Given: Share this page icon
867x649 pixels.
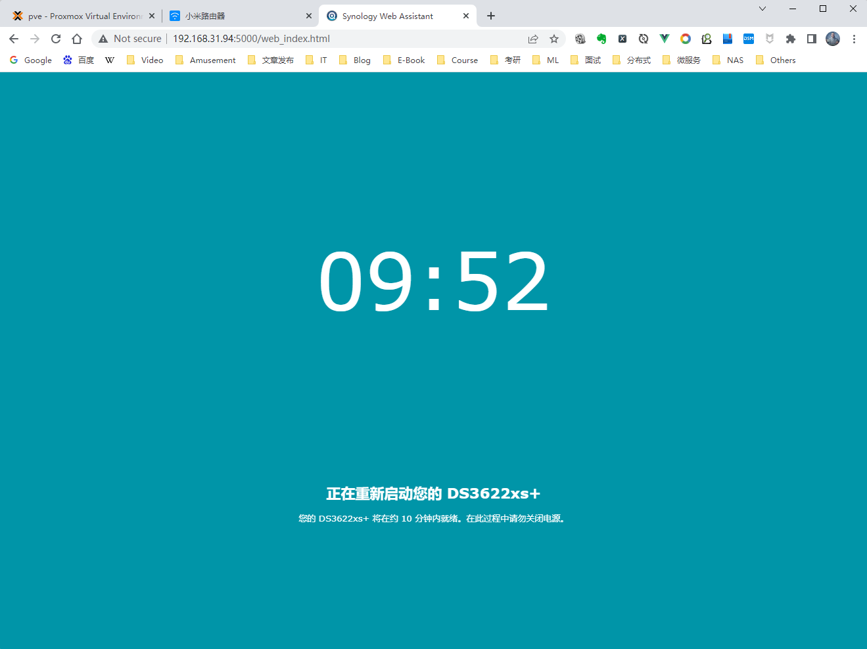Looking at the screenshot, I should pyautogui.click(x=533, y=39).
